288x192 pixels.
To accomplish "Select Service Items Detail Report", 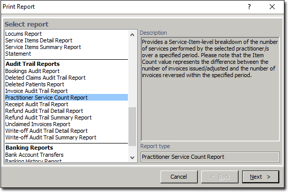I will click(x=39, y=40).
